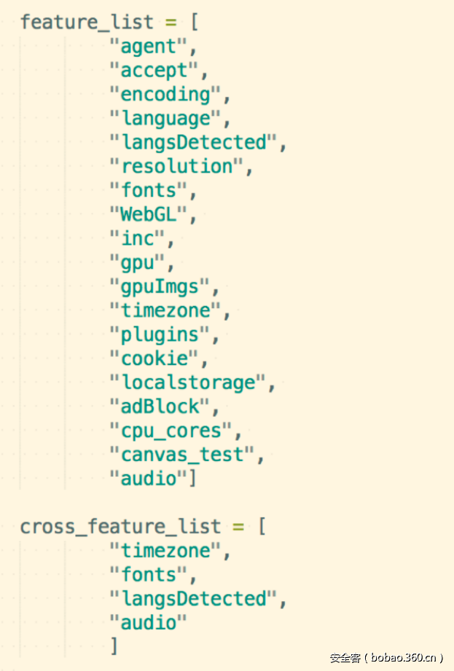Screen dimensions: 454x671
Task: Click the "cpu_cores" string
Action: (171, 431)
